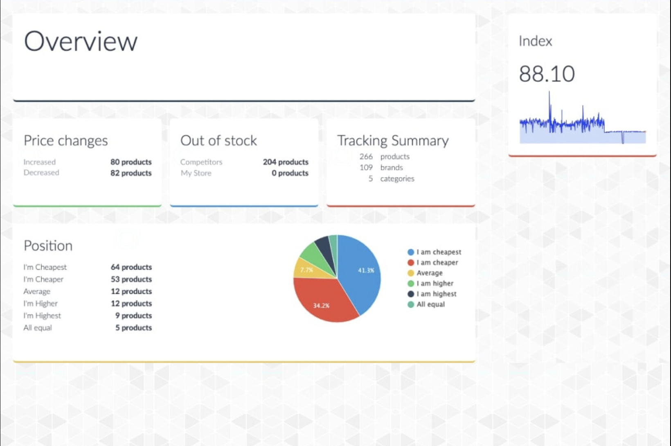Click '80 products' in the Increased row
Screen dimensions: 671x446
[131, 162]
